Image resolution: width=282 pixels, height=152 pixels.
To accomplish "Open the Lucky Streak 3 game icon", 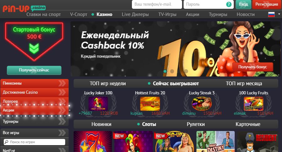I will point(201,104).
